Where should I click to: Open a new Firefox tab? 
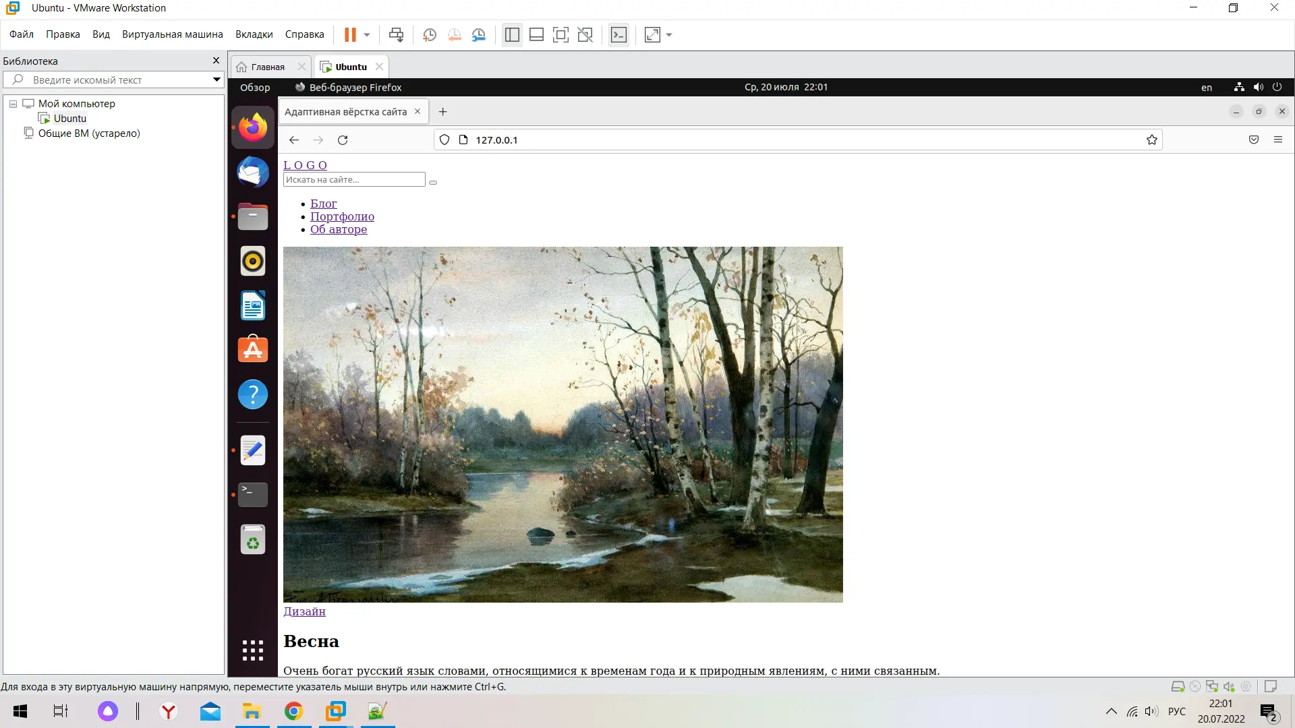(x=443, y=112)
